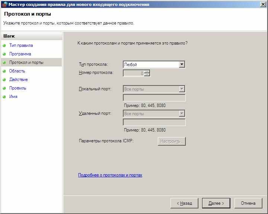Click the Локальный порт text field
Viewport: 268px width, 214px height.
pos(154,98)
